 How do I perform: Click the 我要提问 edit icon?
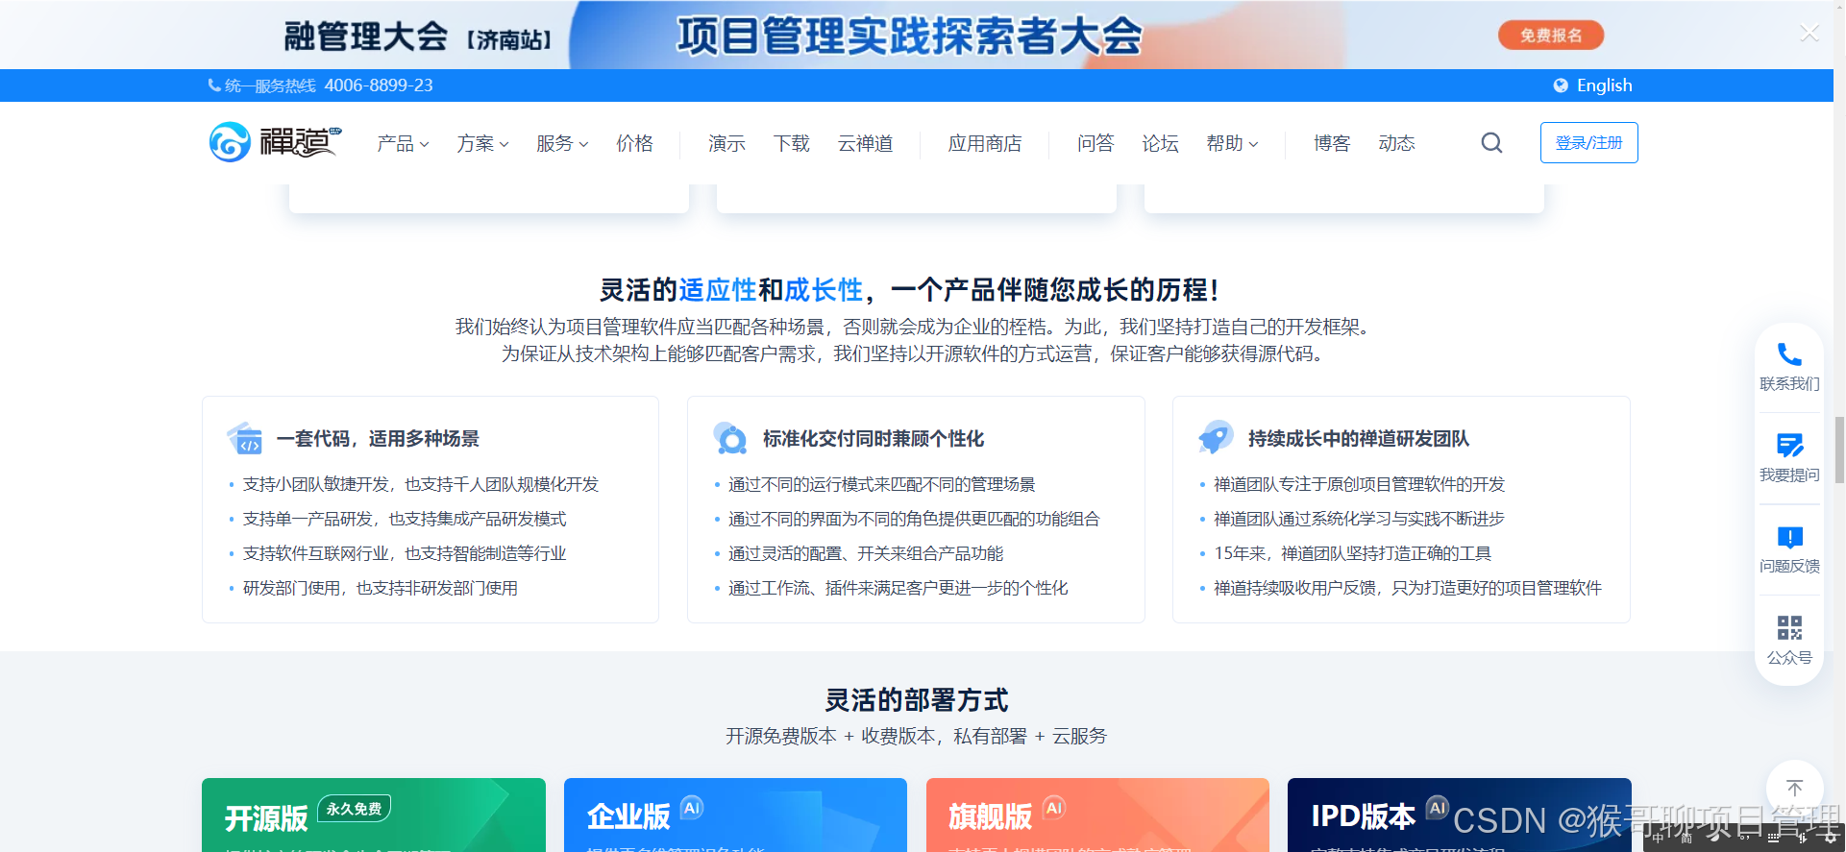1789,446
